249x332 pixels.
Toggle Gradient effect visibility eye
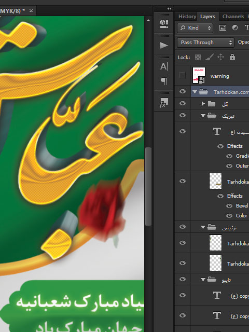229,156
